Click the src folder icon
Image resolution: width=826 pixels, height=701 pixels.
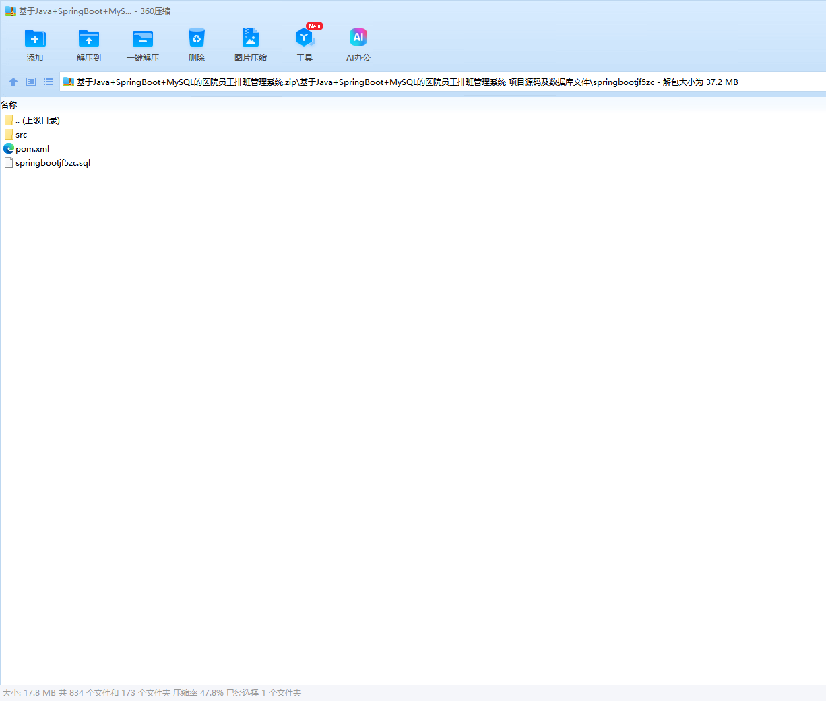(9, 135)
